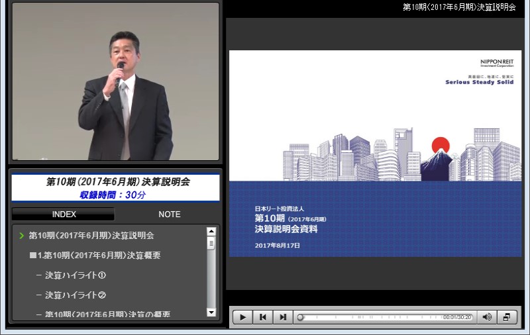Click the index scrollbar down arrow

coord(211,312)
